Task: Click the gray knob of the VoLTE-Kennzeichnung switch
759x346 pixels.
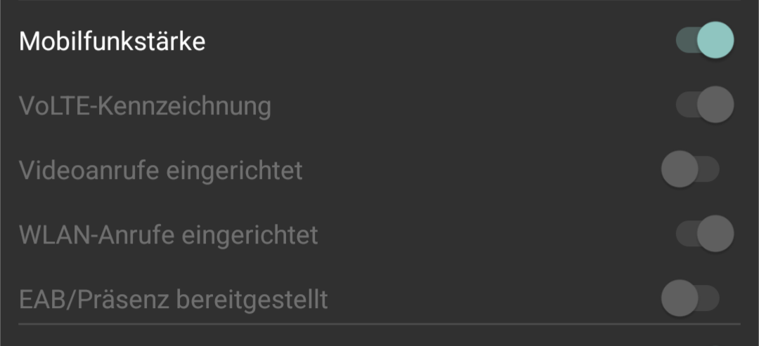Action: 716,105
